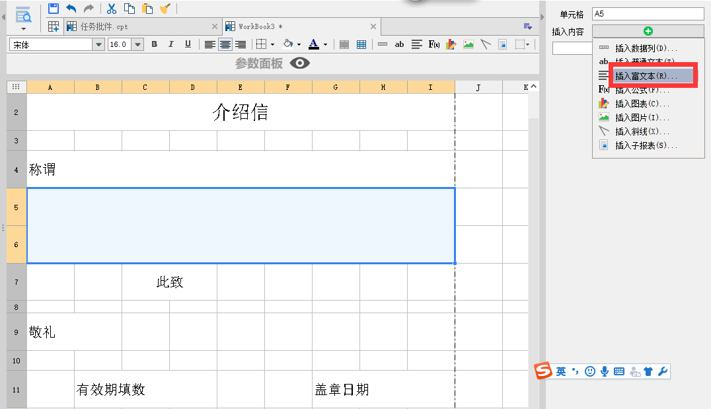Select column E header
The width and height of the screenshot is (711, 409).
[241, 87]
